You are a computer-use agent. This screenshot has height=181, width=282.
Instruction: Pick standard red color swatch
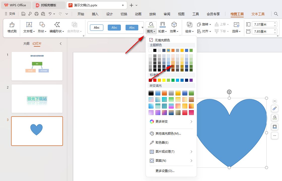(155, 80)
